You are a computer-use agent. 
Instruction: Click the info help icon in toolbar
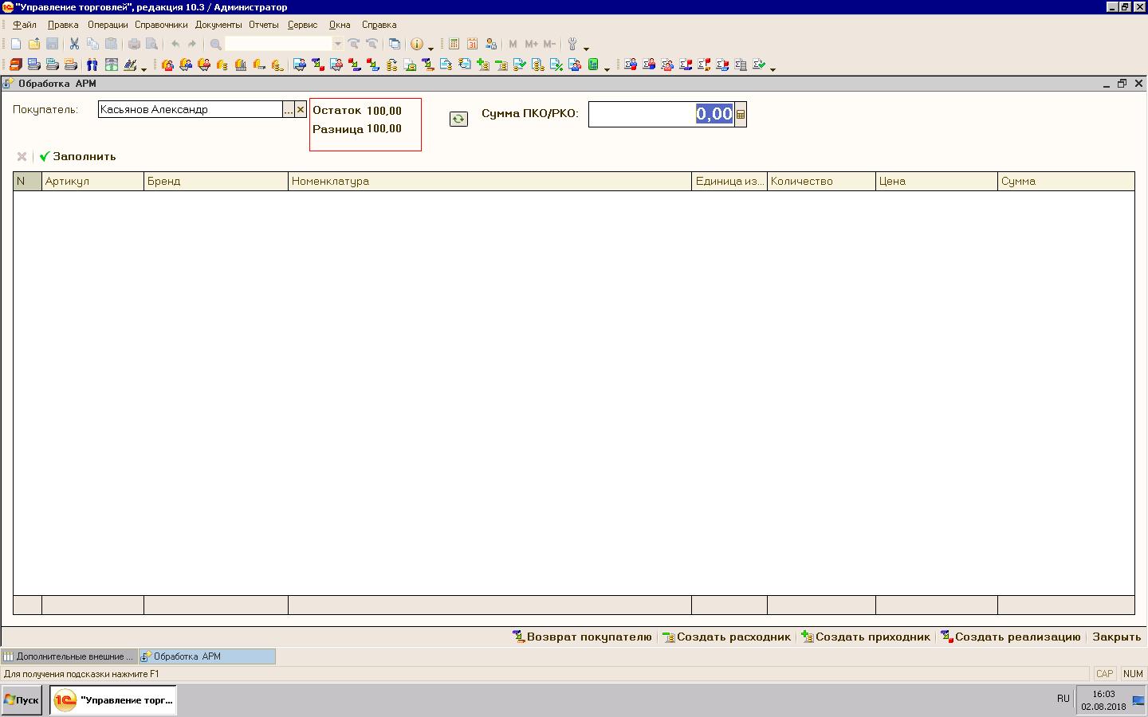tap(416, 45)
